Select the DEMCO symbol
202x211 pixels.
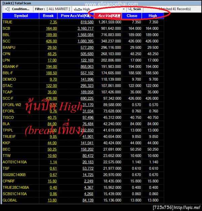[x=9, y=79]
